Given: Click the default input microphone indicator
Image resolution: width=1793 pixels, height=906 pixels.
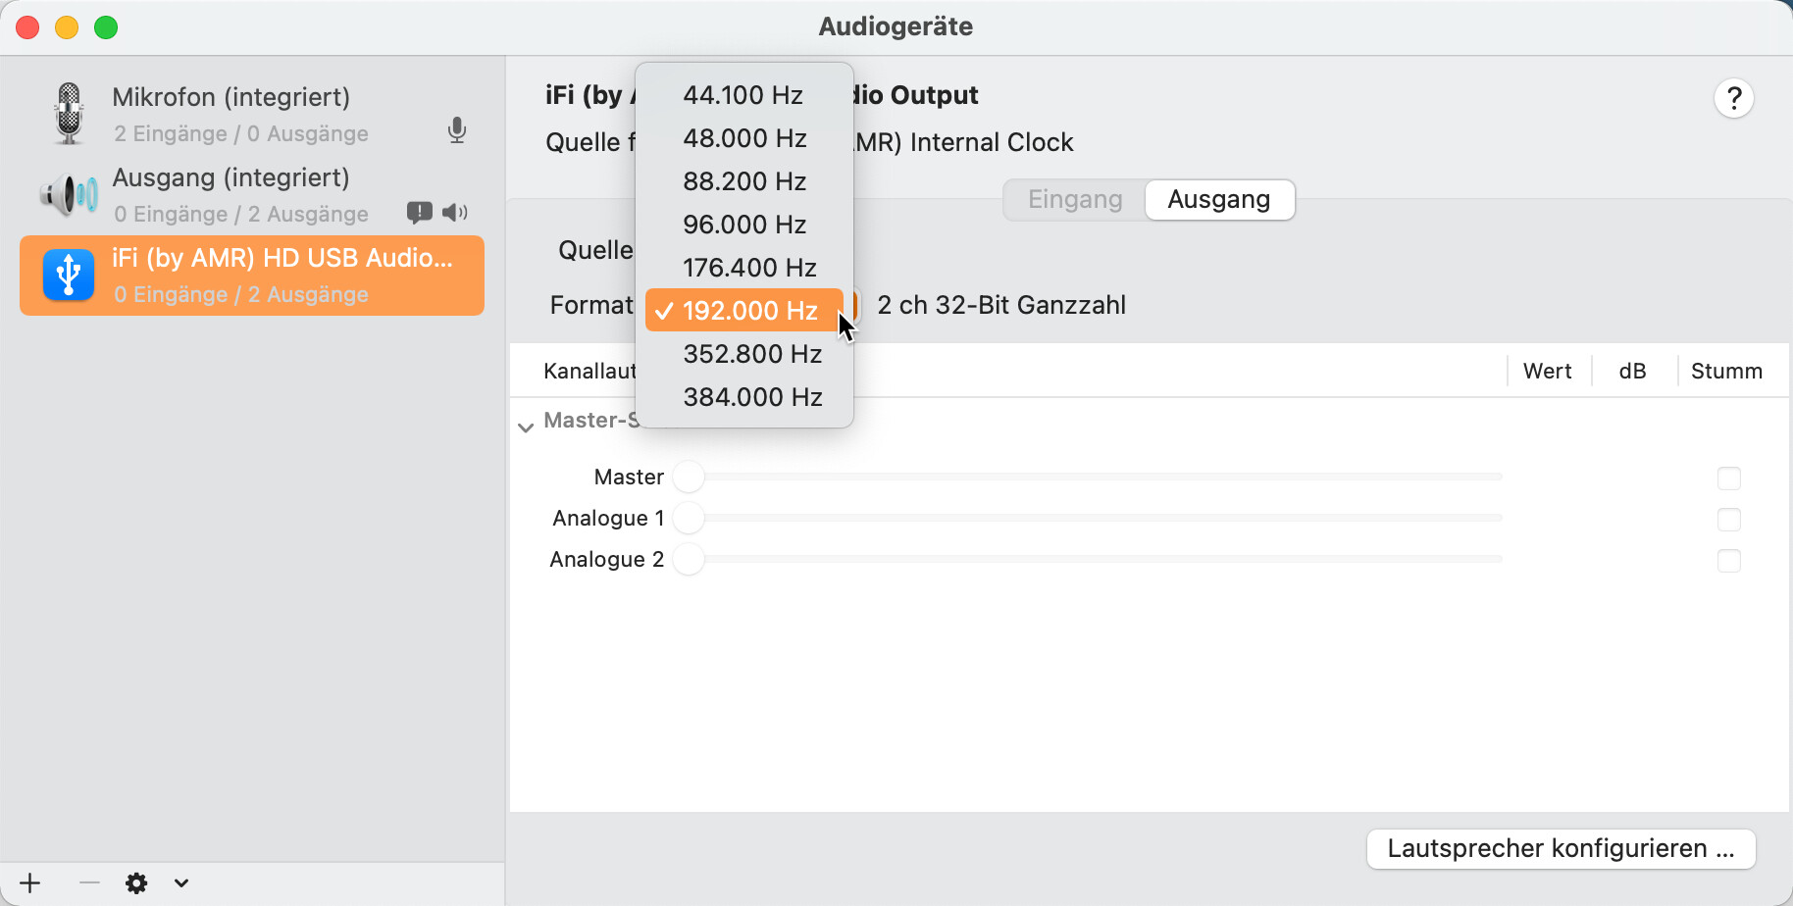Looking at the screenshot, I should coord(457,130).
